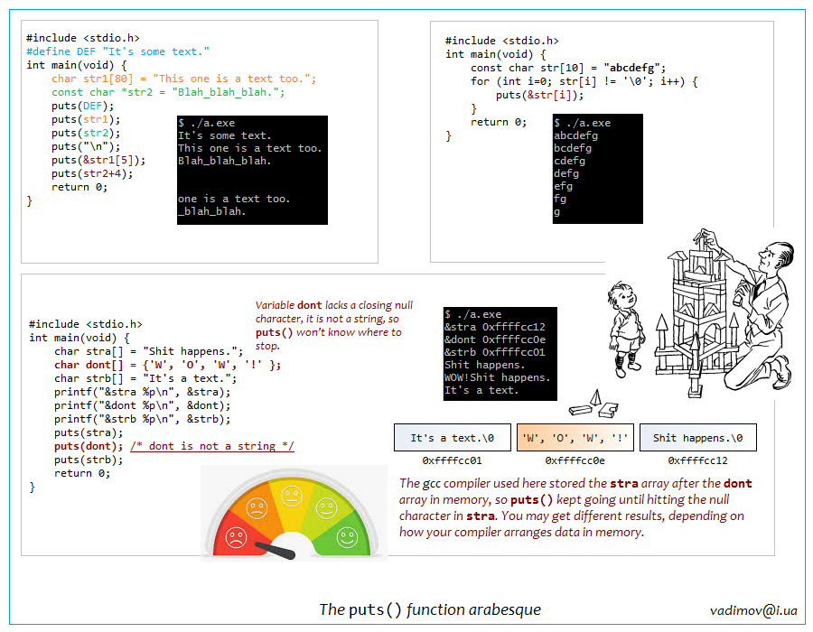The image size is (813, 632).
Task: Click the small boy illustration
Action: click(626, 330)
